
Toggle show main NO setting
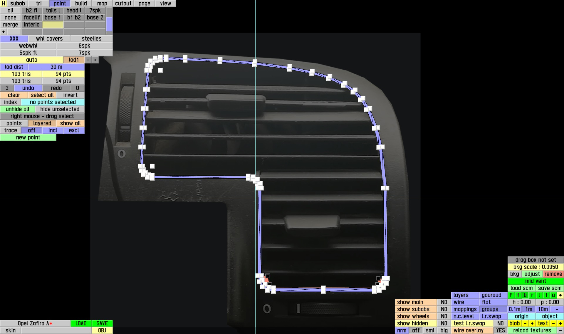(x=444, y=302)
